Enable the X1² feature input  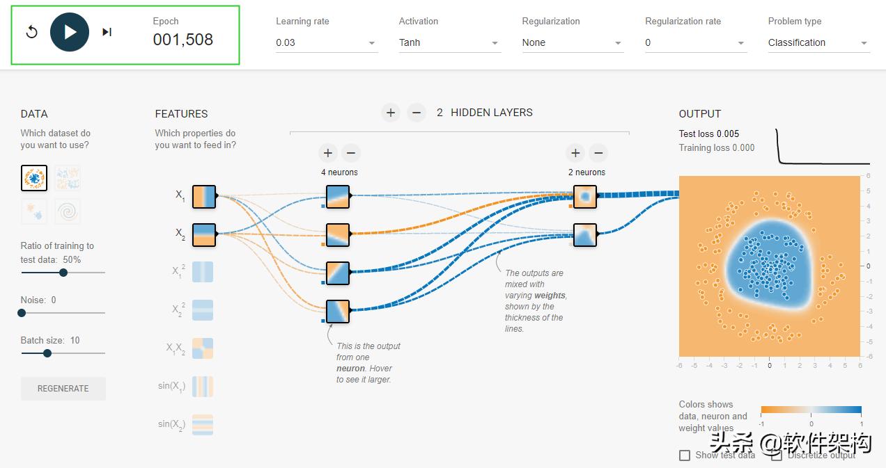click(203, 271)
